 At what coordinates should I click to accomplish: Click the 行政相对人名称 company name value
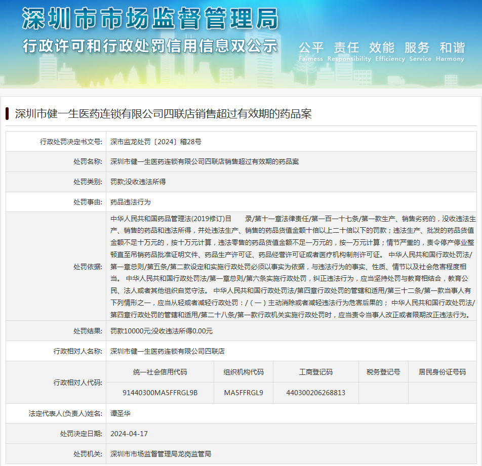pos(168,351)
